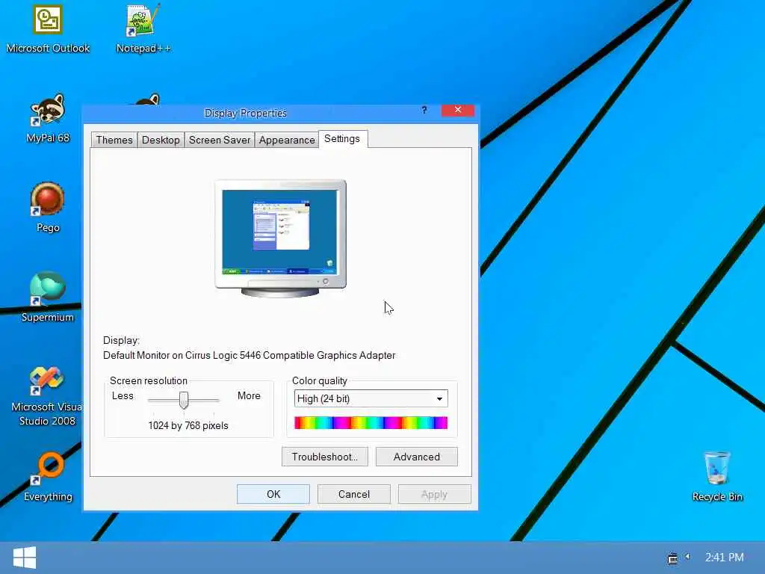Image resolution: width=765 pixels, height=574 pixels.
Task: Click the 'More' resolution label
Action: [x=249, y=396]
